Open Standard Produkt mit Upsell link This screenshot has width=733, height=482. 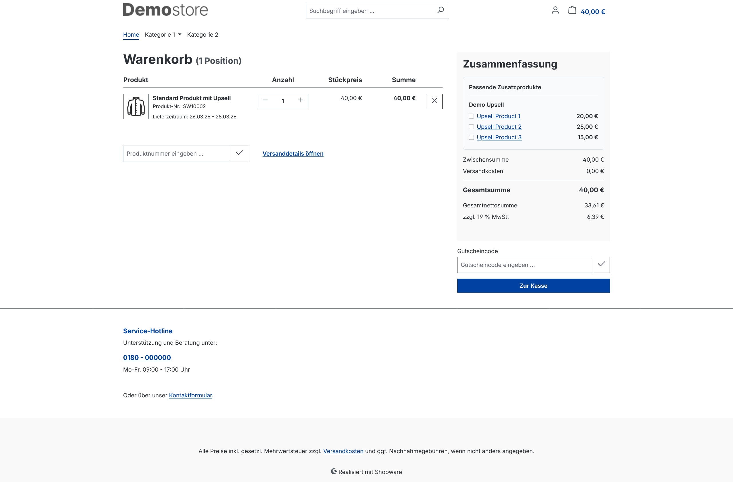click(192, 98)
